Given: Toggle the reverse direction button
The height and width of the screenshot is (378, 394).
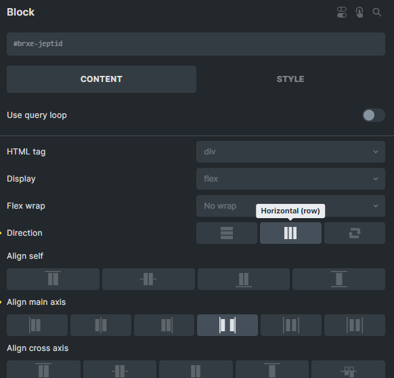Looking at the screenshot, I should point(355,233).
